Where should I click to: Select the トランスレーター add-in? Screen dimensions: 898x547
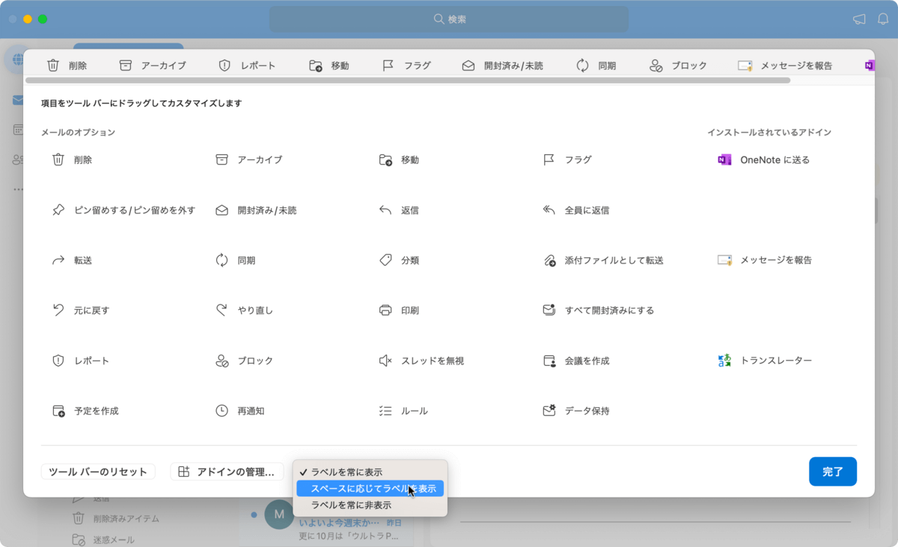[x=765, y=361]
